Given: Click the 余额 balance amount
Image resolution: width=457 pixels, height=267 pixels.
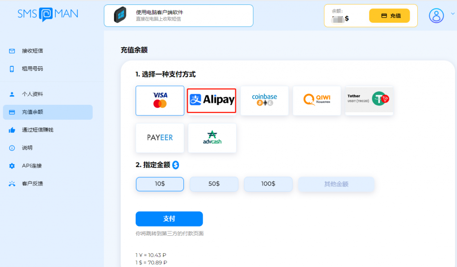Looking at the screenshot, I should [x=340, y=19].
